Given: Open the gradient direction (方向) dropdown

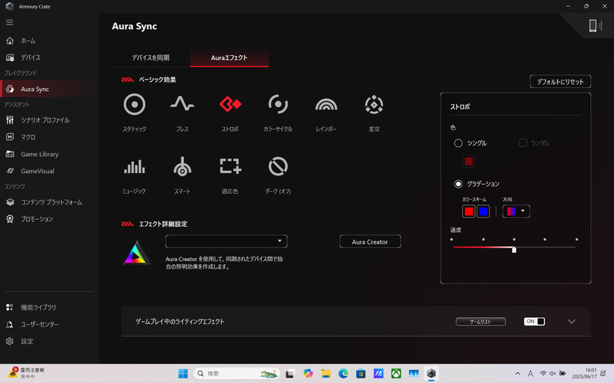Looking at the screenshot, I should click(516, 211).
